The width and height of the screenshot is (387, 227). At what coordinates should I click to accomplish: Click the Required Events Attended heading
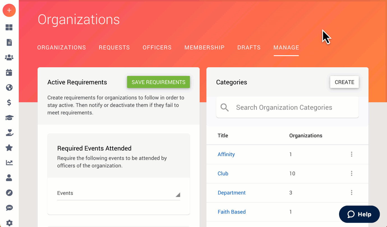pos(94,148)
